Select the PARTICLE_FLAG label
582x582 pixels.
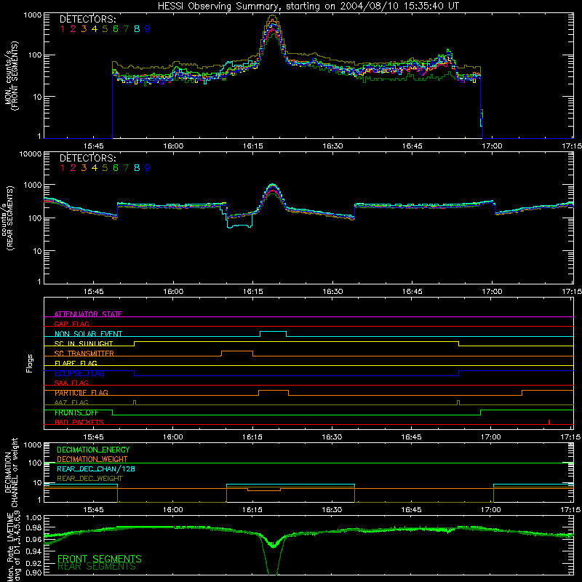(81, 393)
